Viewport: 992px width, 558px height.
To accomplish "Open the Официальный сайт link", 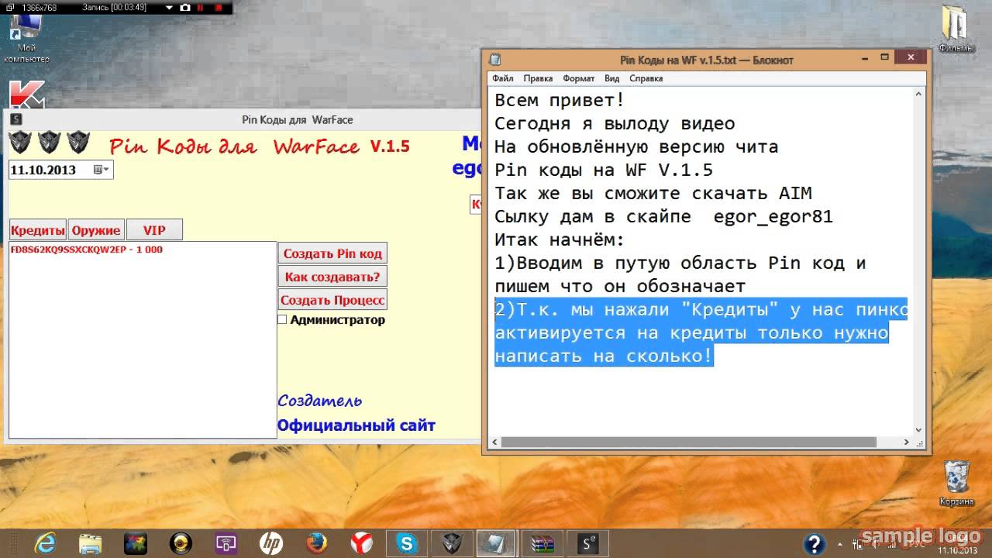I will click(356, 425).
